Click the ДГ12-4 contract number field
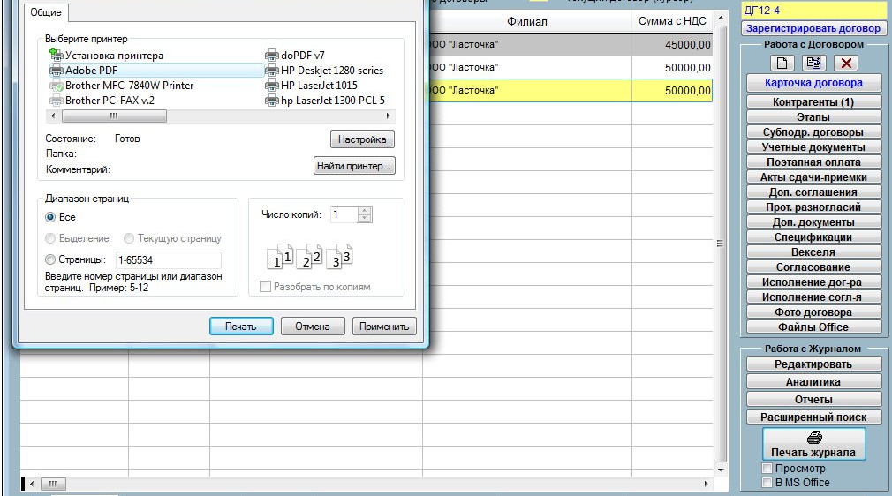The height and width of the screenshot is (496, 892). click(x=813, y=11)
